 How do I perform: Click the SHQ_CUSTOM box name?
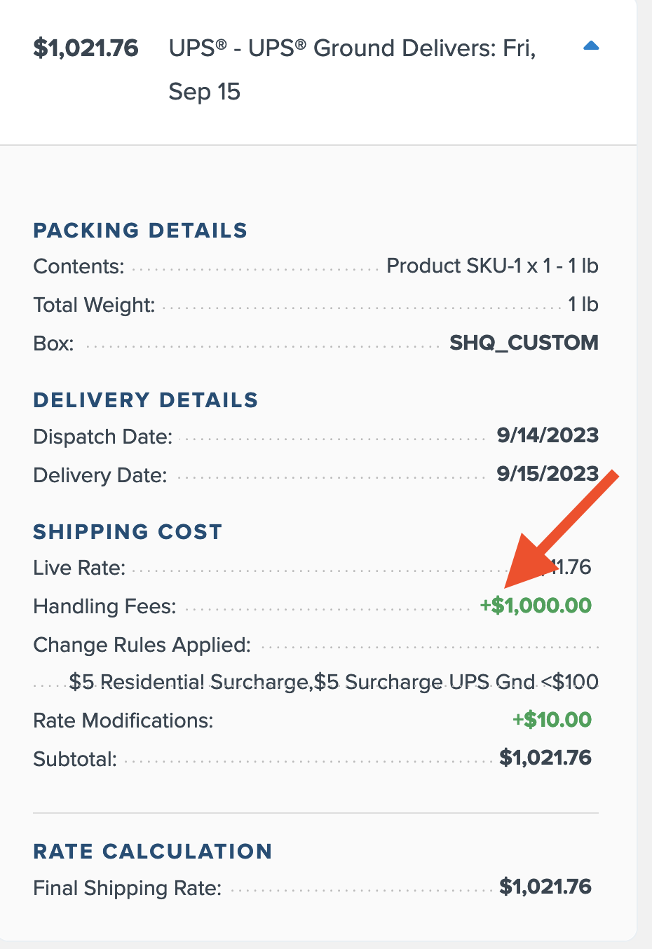[524, 343]
